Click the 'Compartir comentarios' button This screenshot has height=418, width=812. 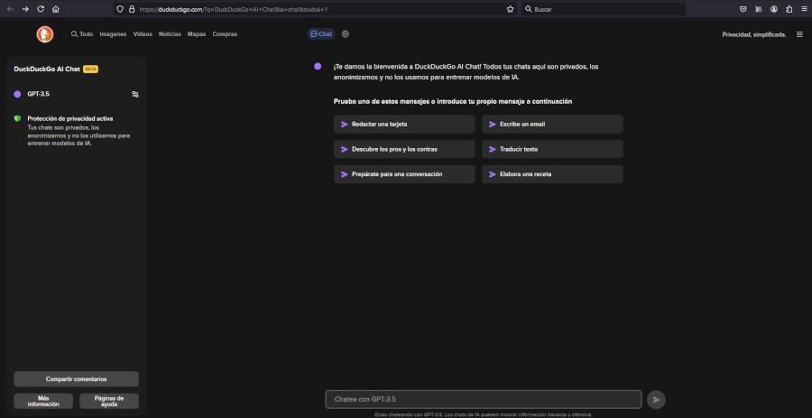tap(76, 379)
